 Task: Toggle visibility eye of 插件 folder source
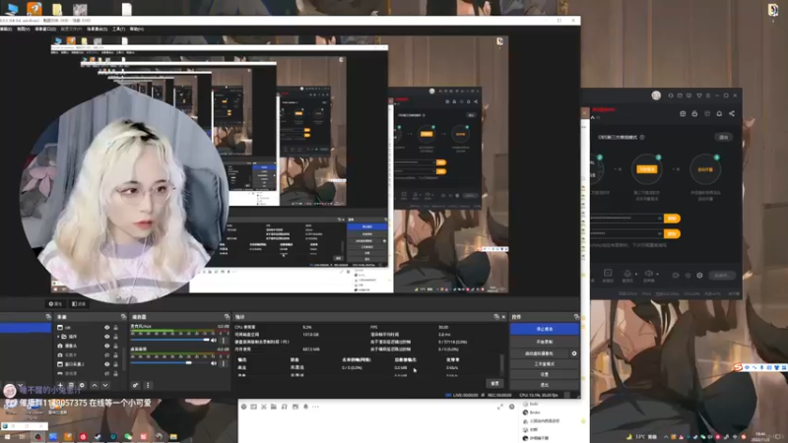coord(106,337)
